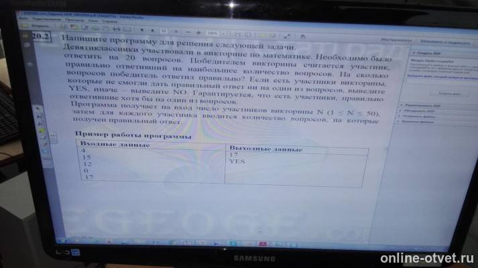The width and height of the screenshot is (478, 268).
Task: Zoom out using the minus icon
Action: (x=188, y=31)
